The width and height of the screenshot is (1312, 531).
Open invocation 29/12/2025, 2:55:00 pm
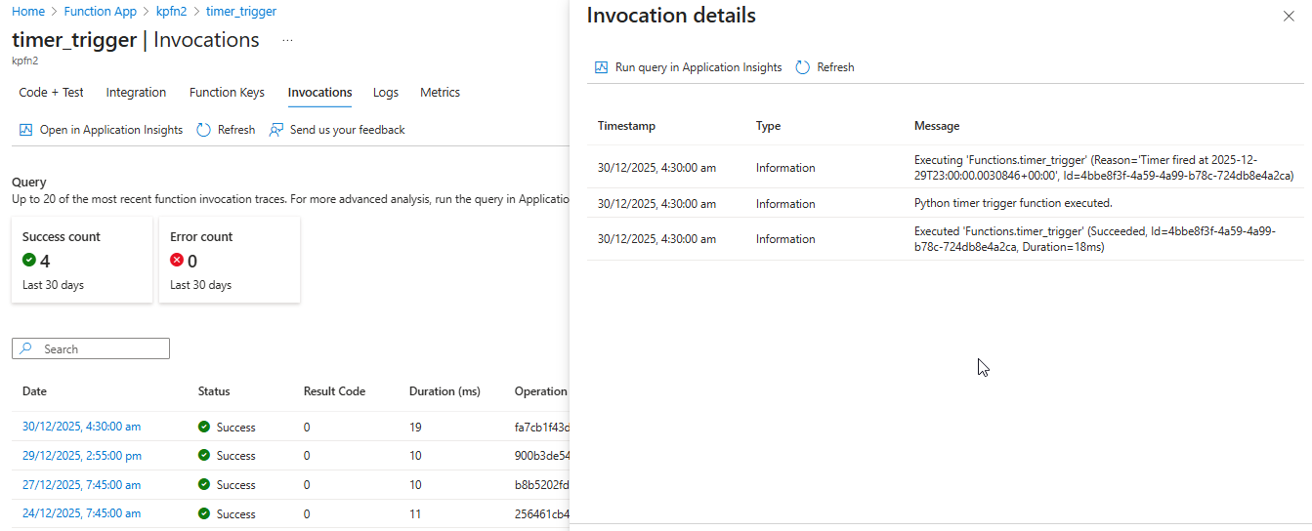point(82,456)
